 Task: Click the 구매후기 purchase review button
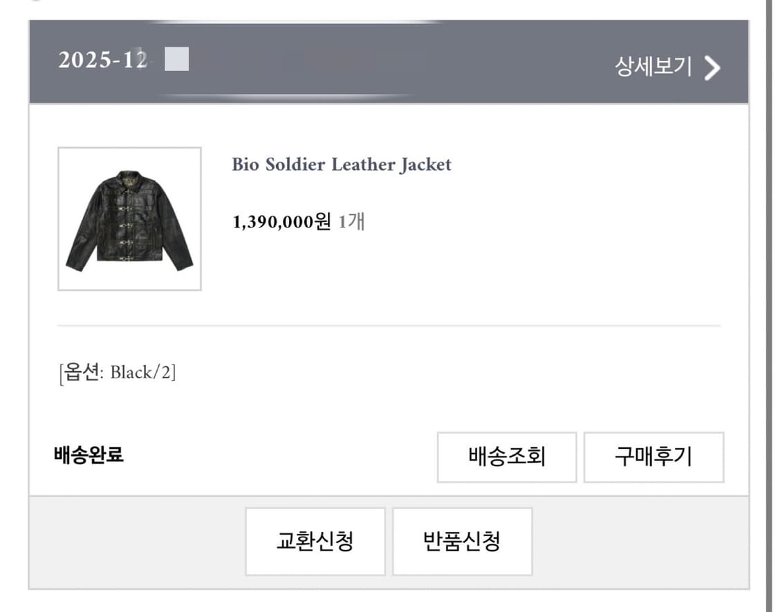point(654,457)
